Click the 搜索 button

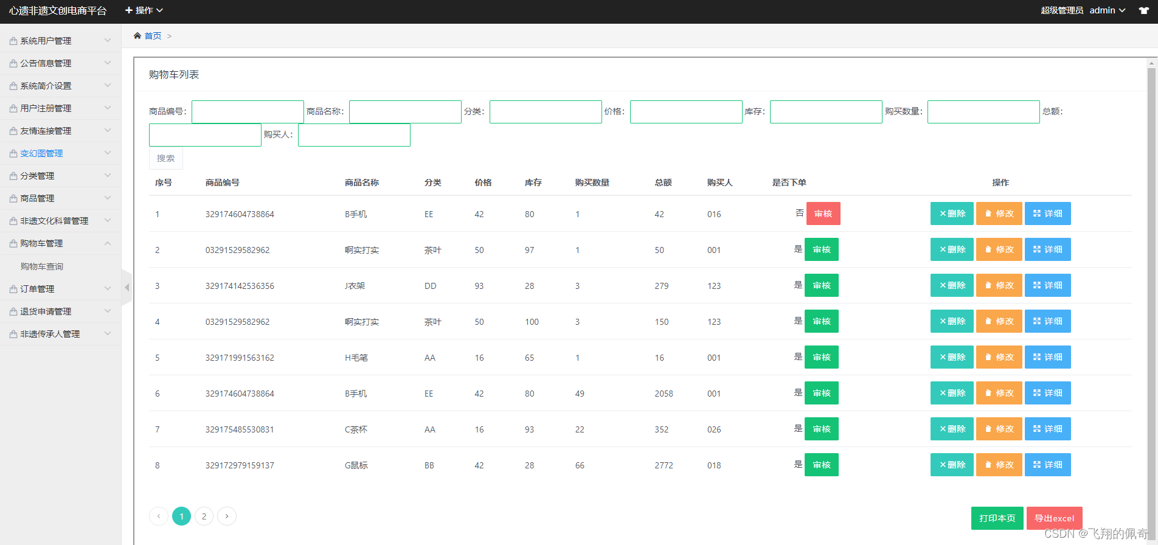coord(165,158)
